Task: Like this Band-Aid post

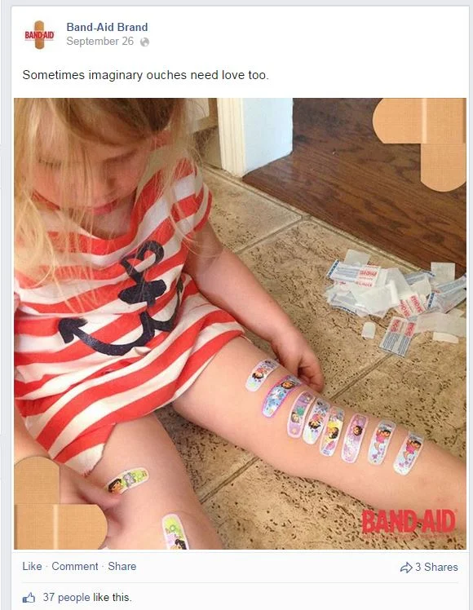Action: tap(32, 567)
